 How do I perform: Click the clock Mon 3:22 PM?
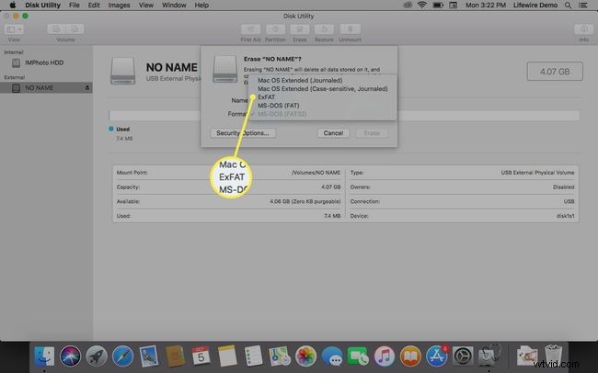pos(486,6)
